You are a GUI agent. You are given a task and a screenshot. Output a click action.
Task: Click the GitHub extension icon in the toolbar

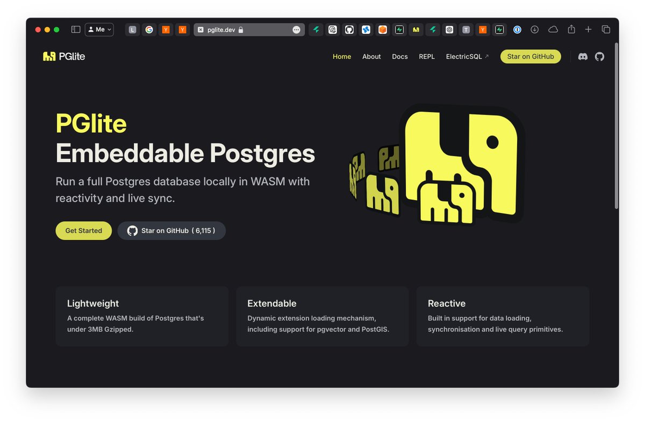point(349,30)
